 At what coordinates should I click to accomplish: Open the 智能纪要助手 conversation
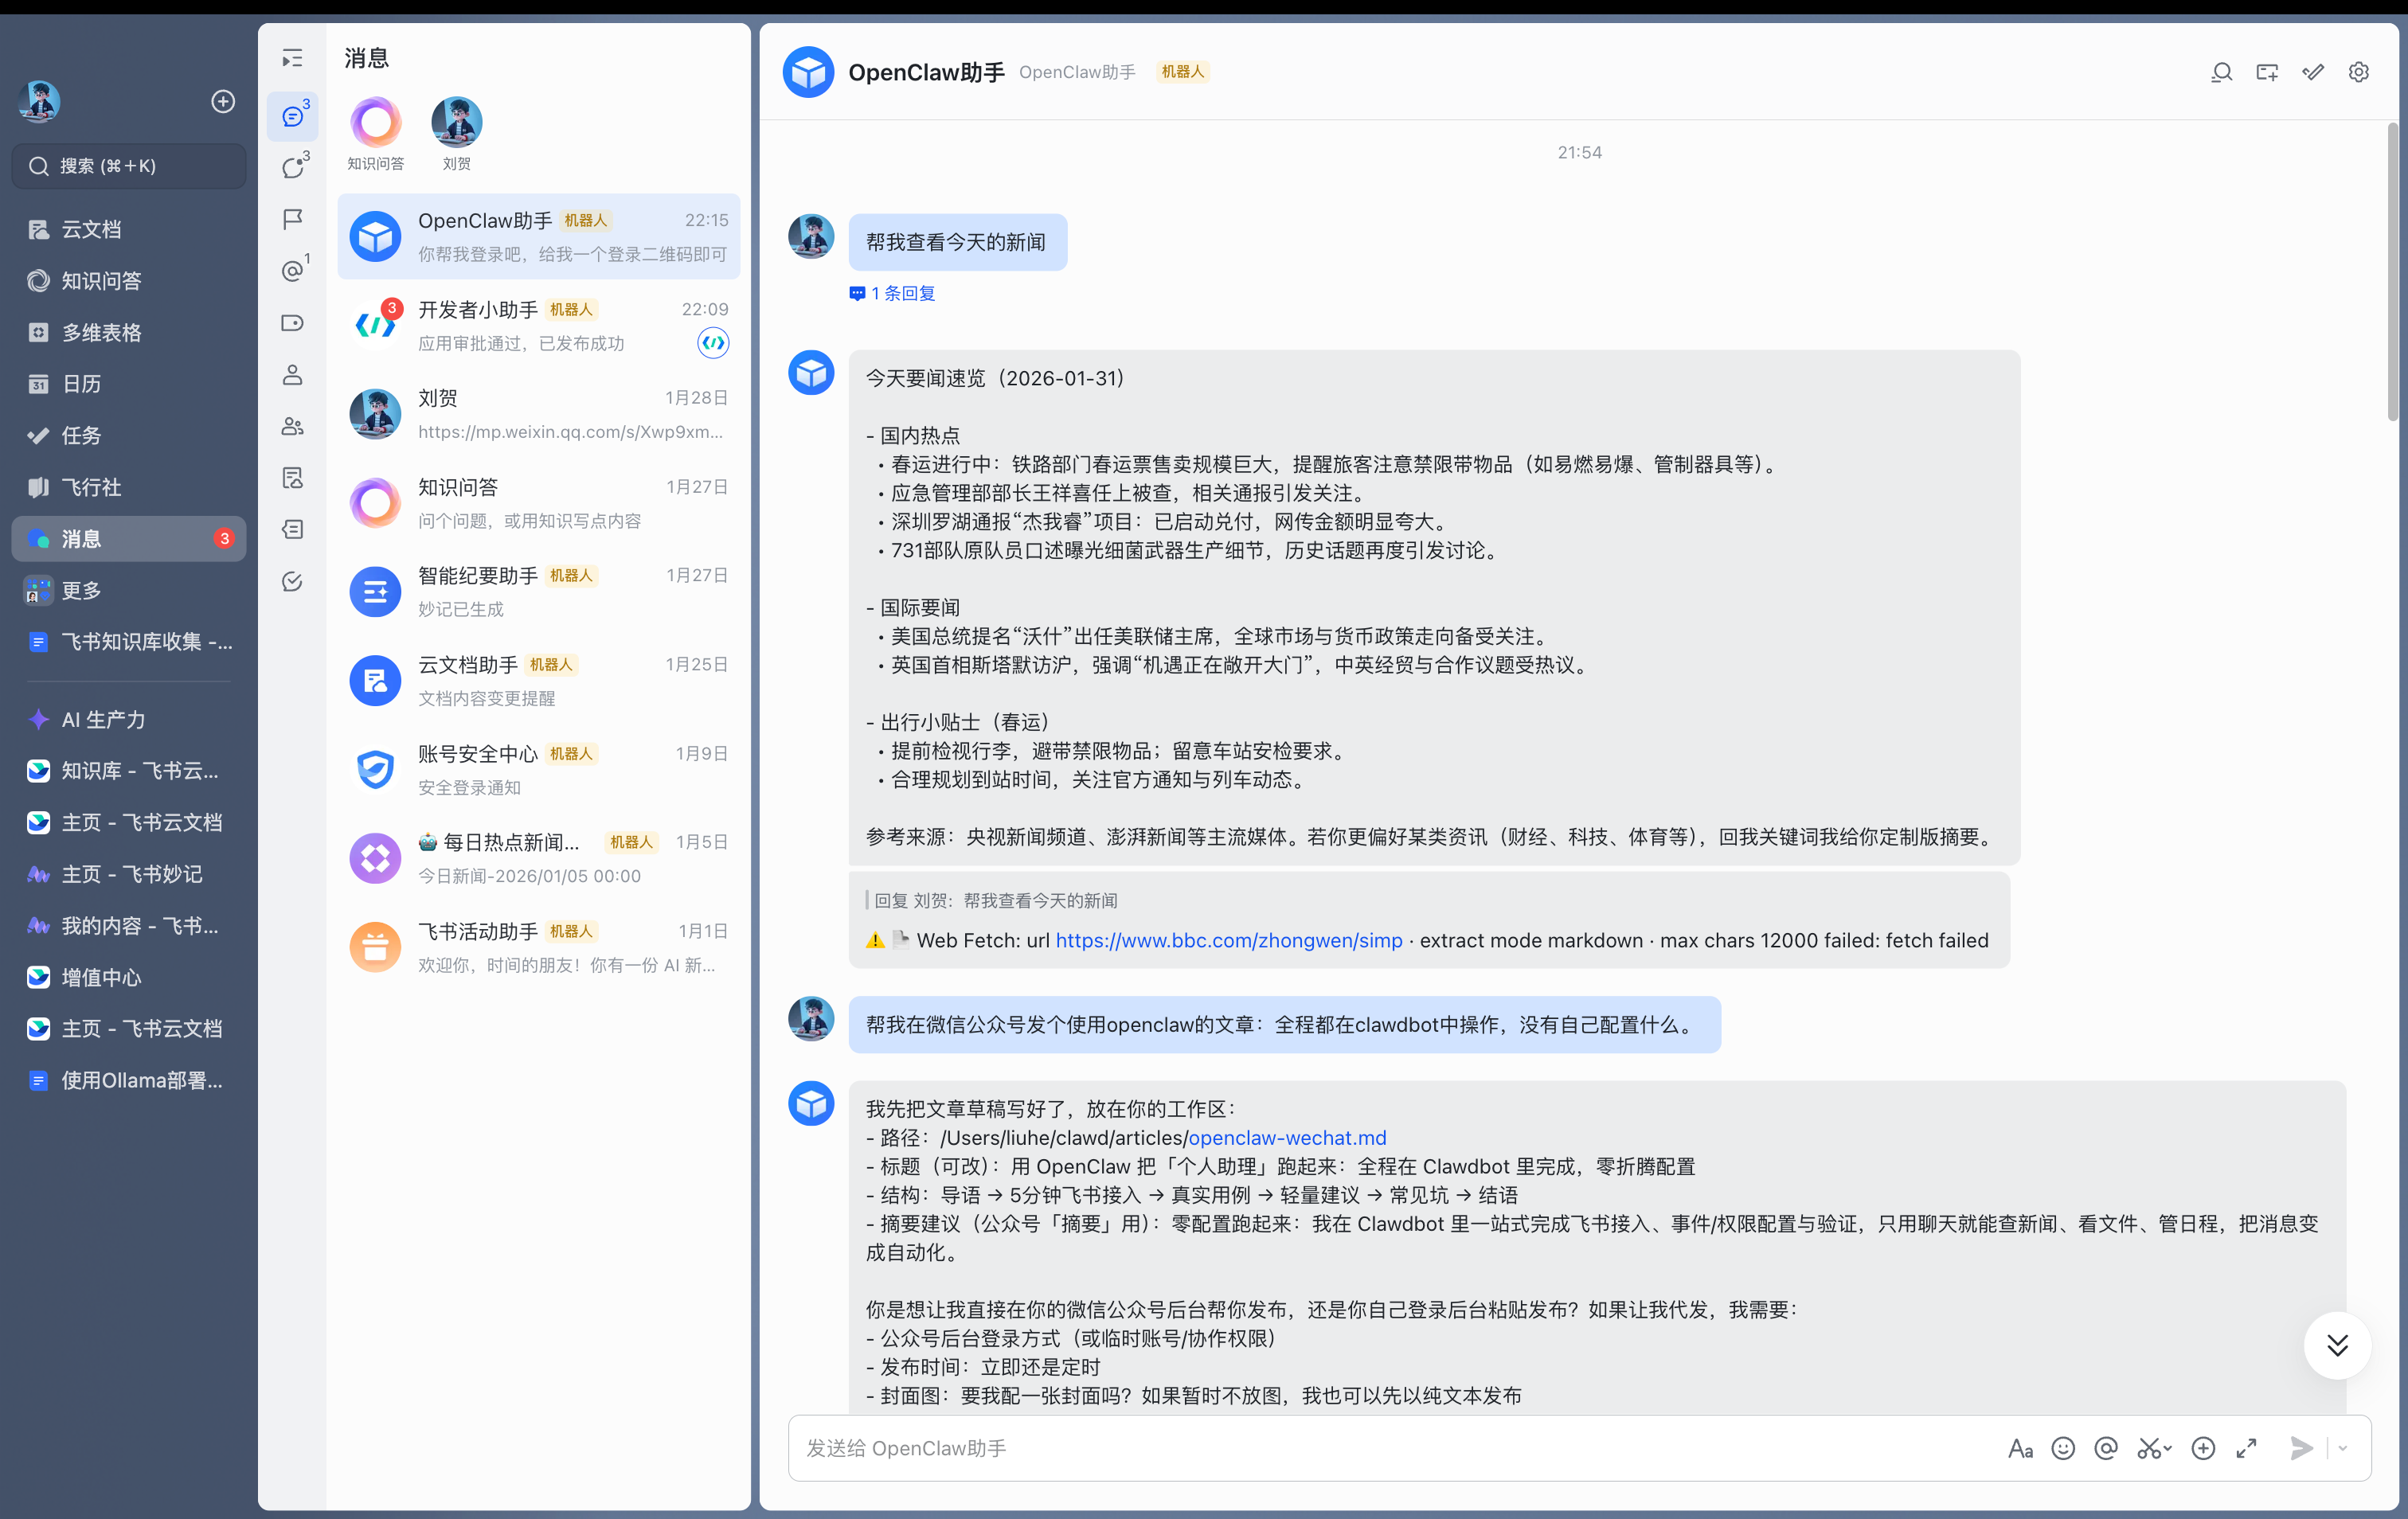538,592
